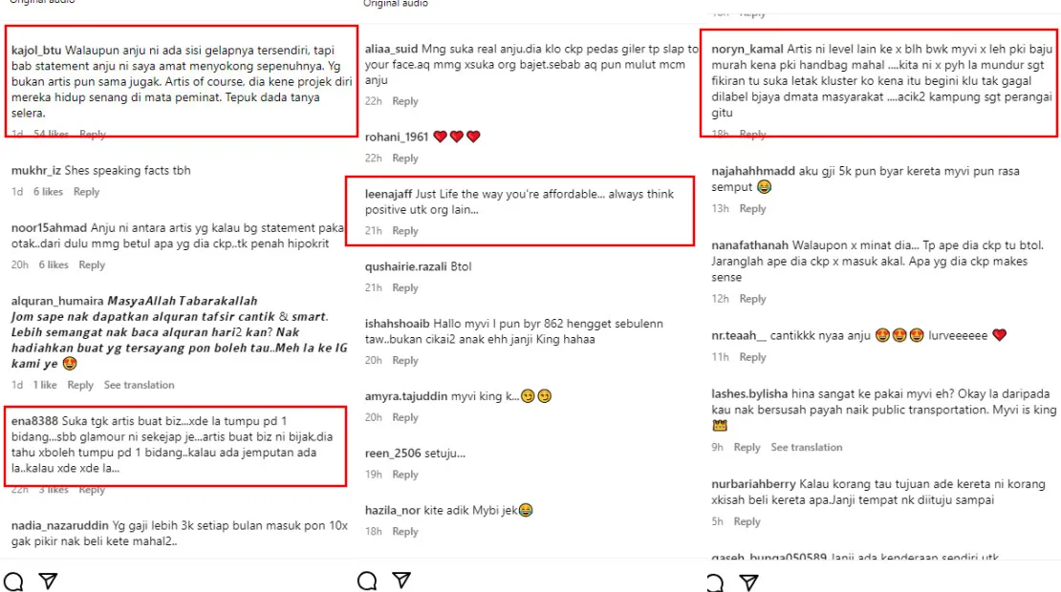Click the comment bubble icon in middle panel
This screenshot has width=1061, height=592.
pos(367,581)
